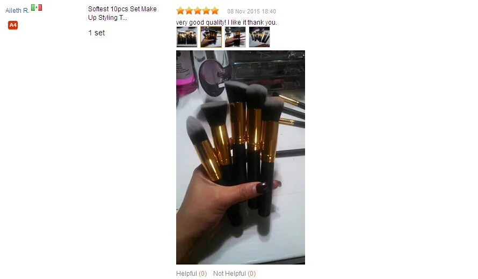
Task: Click the first orange rating star
Action: (x=180, y=11)
